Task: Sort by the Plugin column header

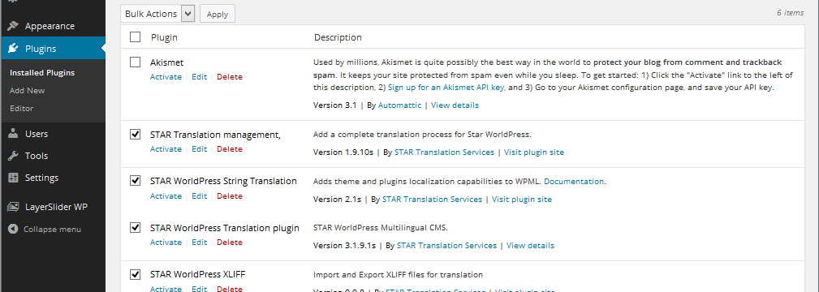Action: pos(165,37)
